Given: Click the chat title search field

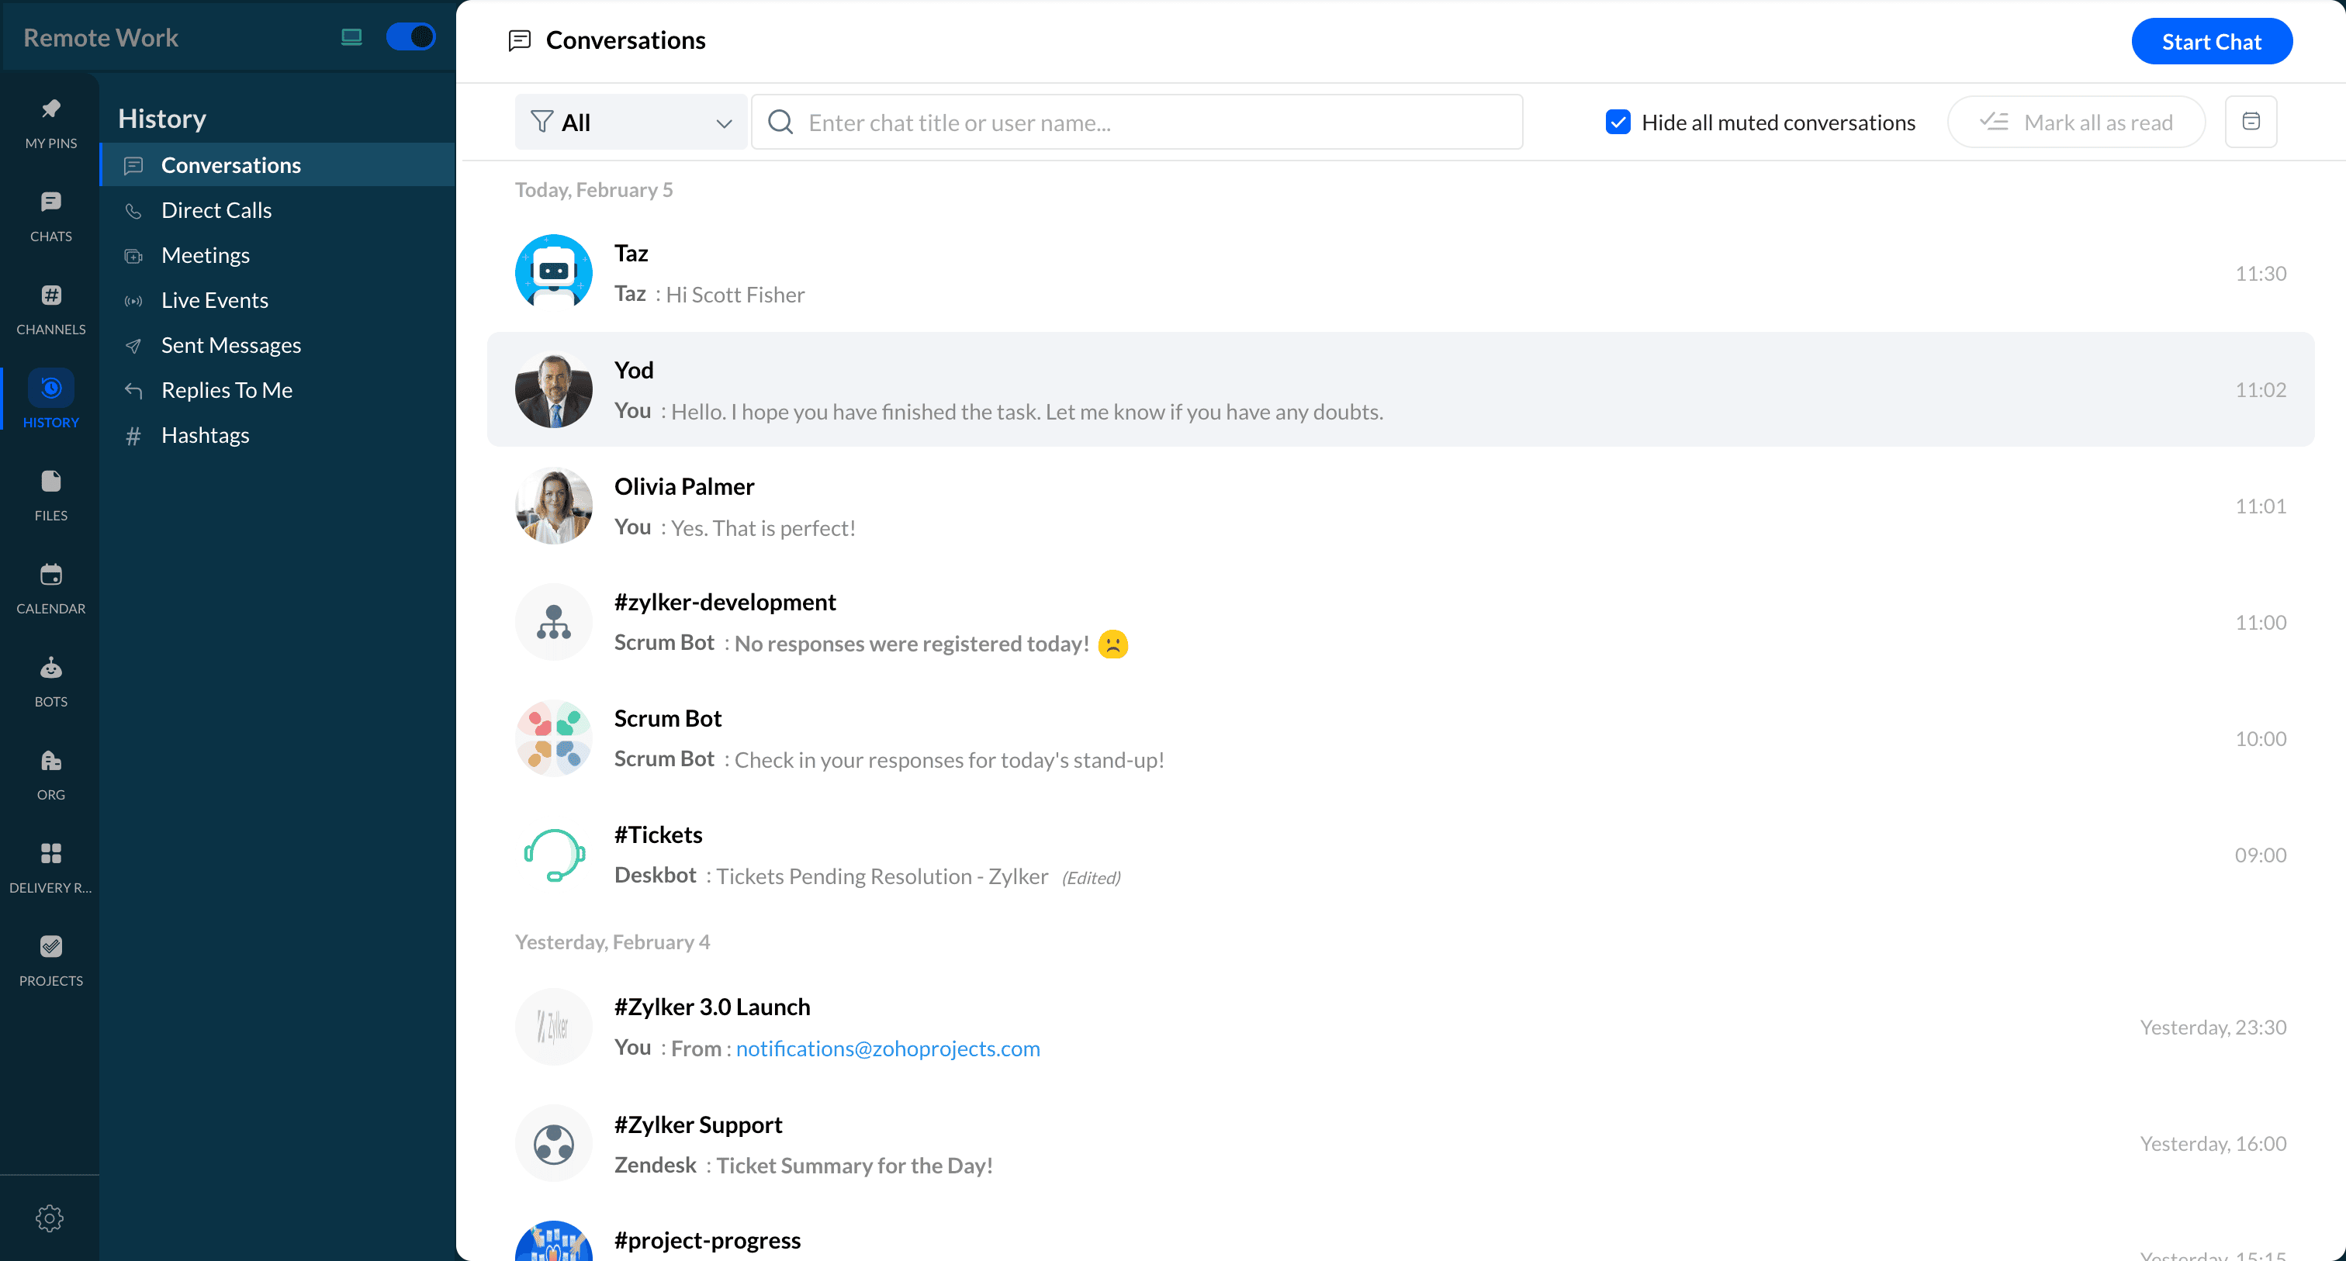Looking at the screenshot, I should point(1137,122).
